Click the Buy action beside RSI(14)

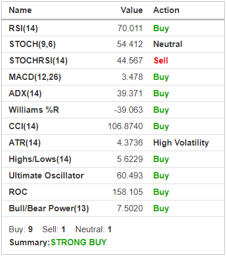pos(161,28)
